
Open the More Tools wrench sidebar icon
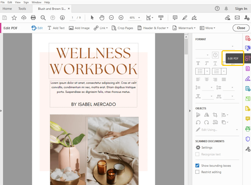tap(248, 149)
